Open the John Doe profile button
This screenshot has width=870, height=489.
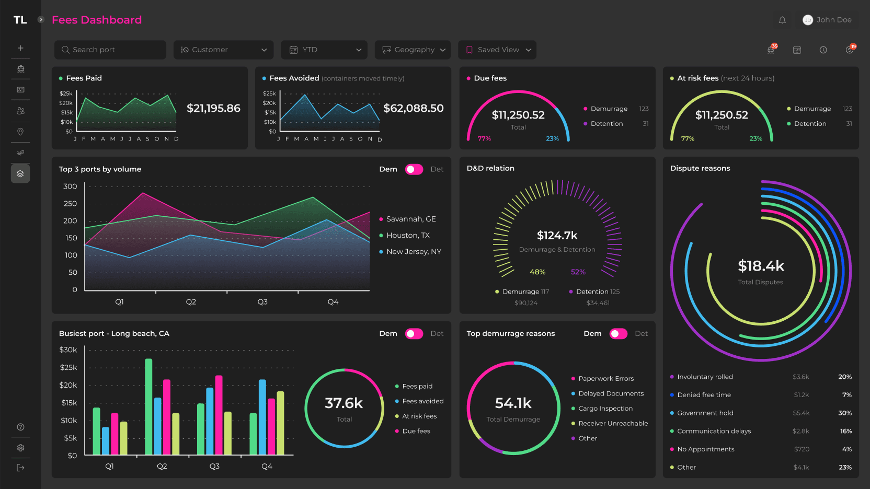click(828, 20)
